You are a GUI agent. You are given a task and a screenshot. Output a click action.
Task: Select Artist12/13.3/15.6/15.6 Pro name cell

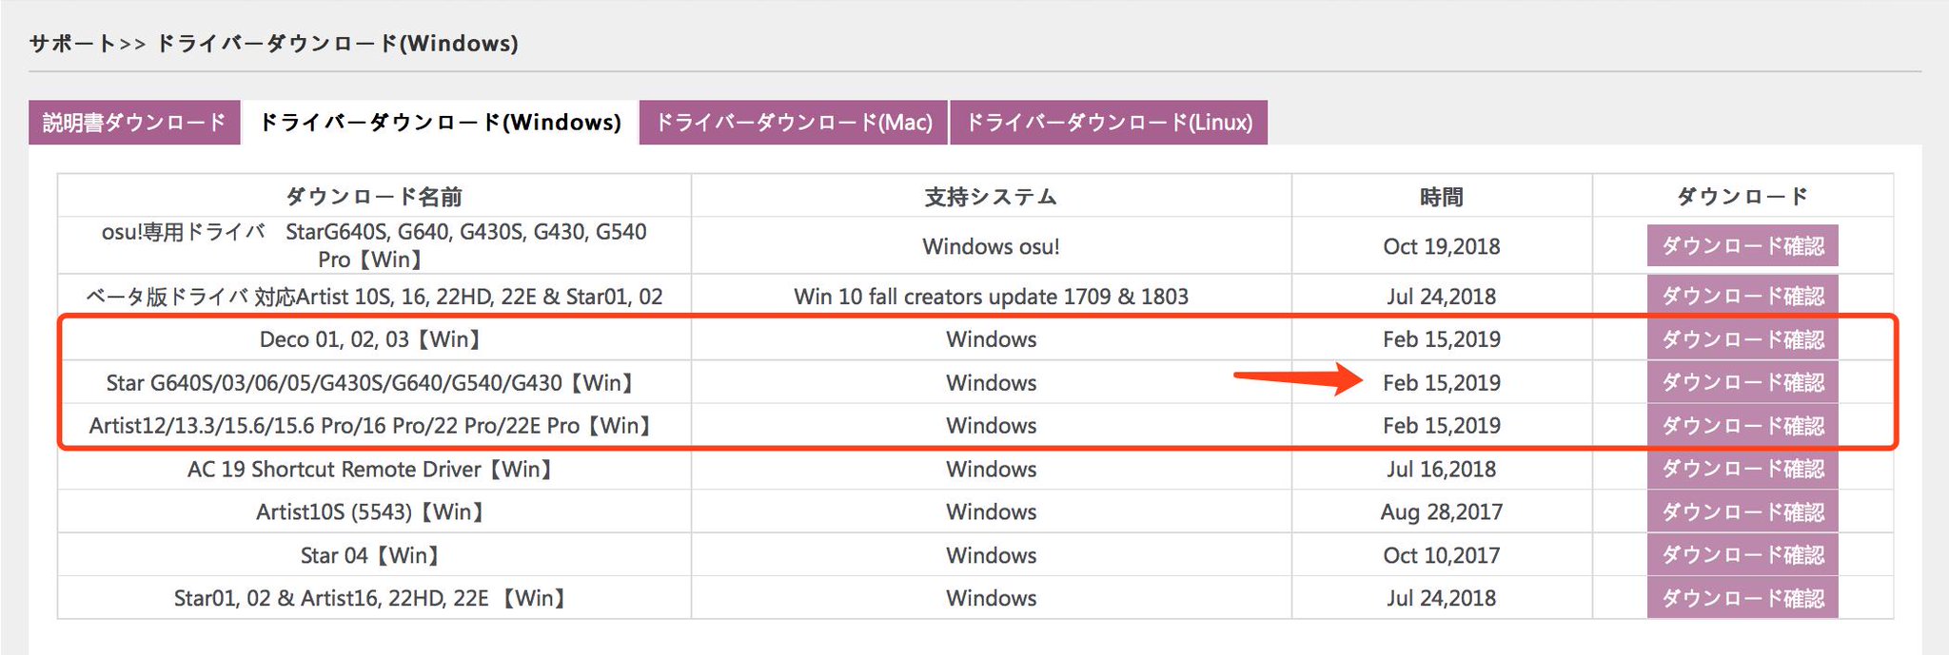click(x=374, y=426)
